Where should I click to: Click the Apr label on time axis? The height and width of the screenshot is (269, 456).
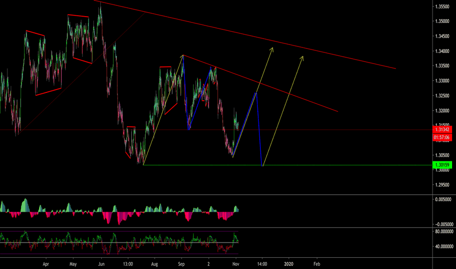[46, 264]
